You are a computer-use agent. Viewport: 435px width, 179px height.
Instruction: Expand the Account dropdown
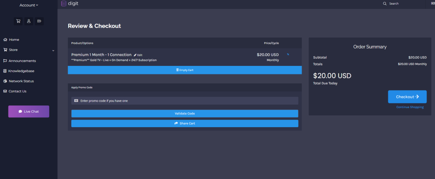28,5
